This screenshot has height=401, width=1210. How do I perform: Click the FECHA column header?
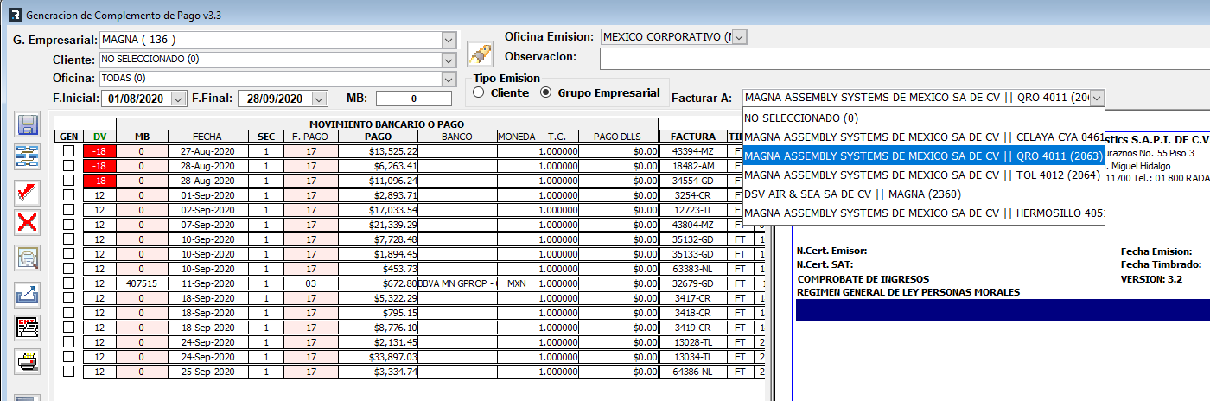tap(207, 137)
